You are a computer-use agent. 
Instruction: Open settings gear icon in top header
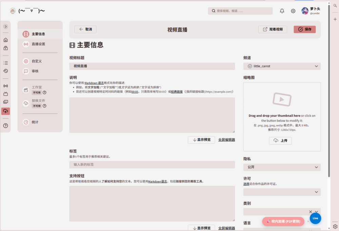point(293,11)
